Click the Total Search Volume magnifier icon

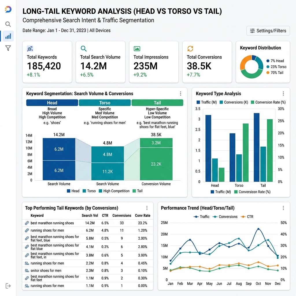(x=84, y=49)
